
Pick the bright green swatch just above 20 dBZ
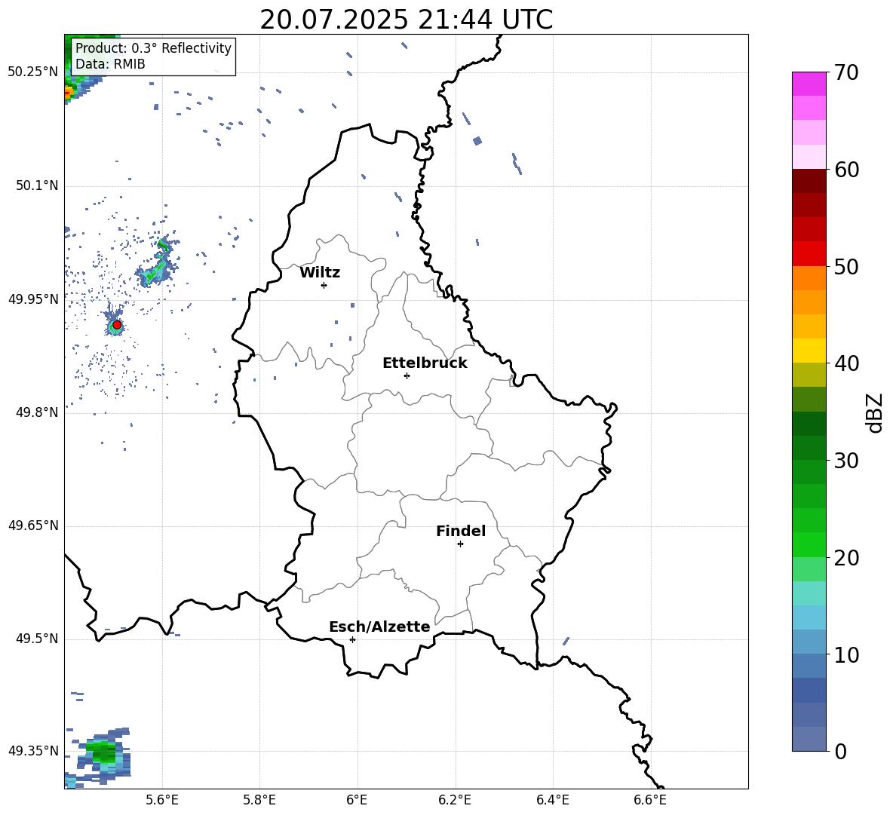tap(809, 545)
